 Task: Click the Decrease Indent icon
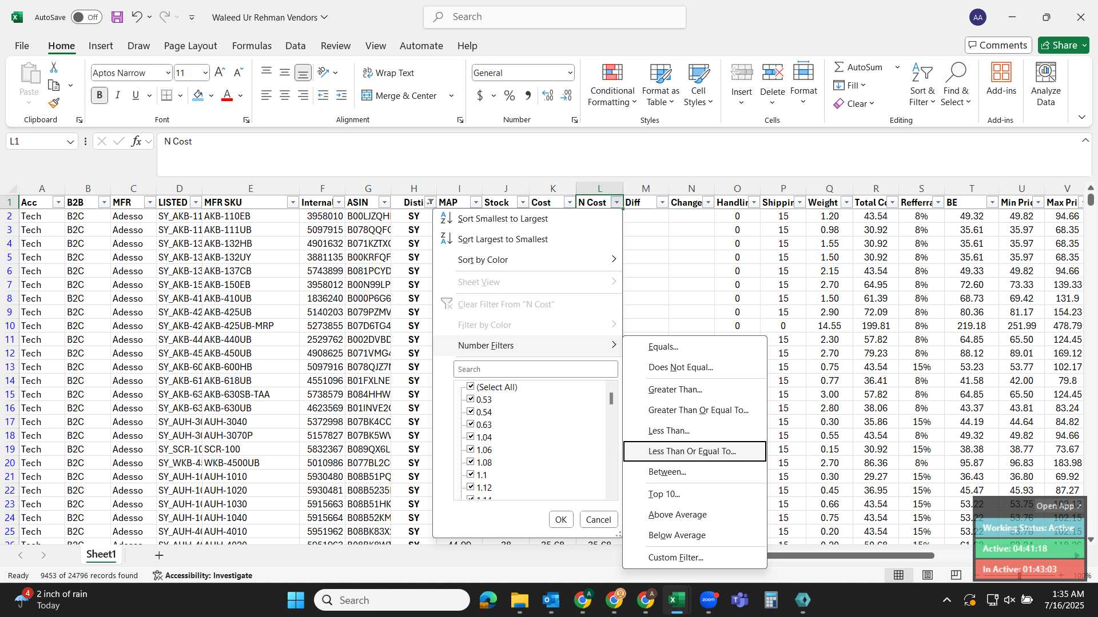323,95
